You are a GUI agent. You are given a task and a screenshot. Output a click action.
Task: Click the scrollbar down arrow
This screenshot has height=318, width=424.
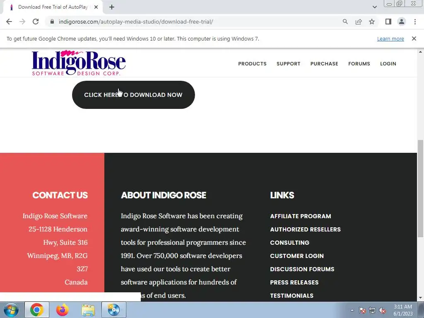[420, 298]
